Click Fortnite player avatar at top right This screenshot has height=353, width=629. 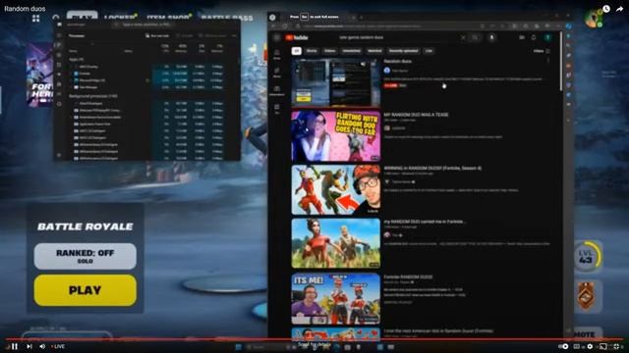pyautogui.click(x=593, y=19)
